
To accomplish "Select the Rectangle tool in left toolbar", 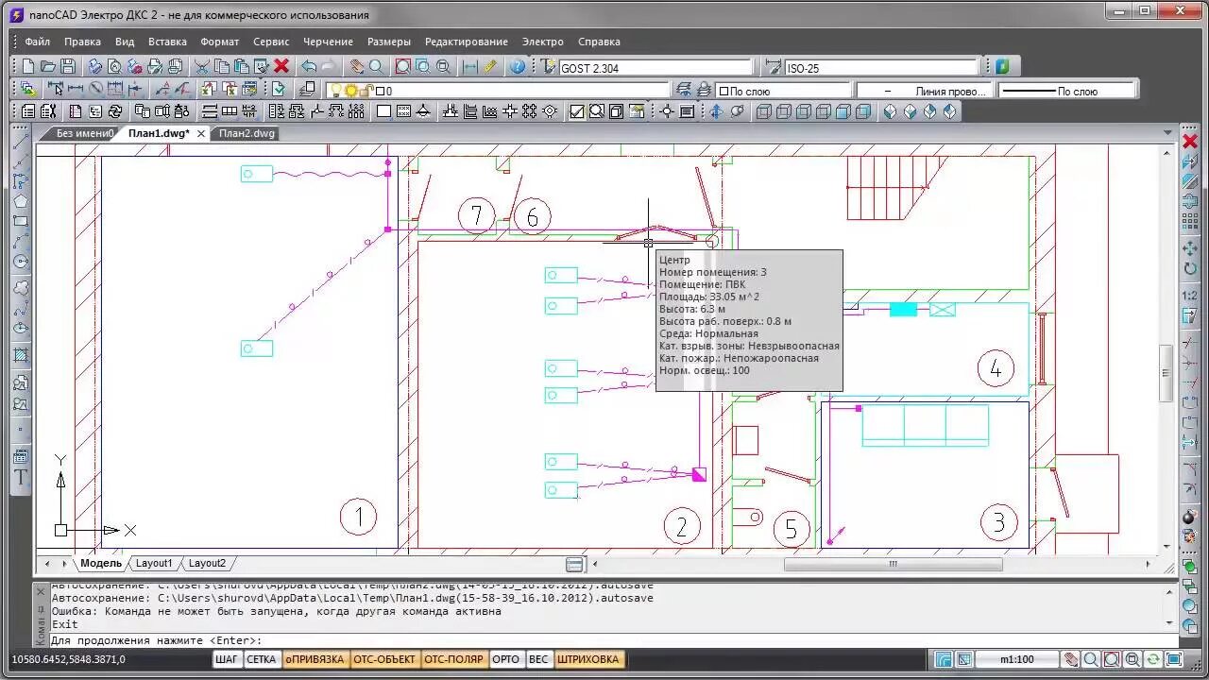I will [x=21, y=222].
